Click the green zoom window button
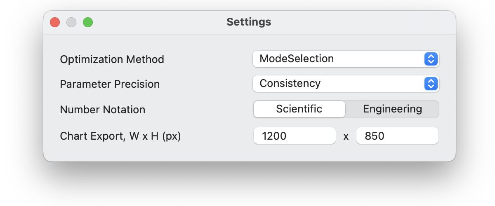The width and height of the screenshot is (495, 206). coord(88,22)
